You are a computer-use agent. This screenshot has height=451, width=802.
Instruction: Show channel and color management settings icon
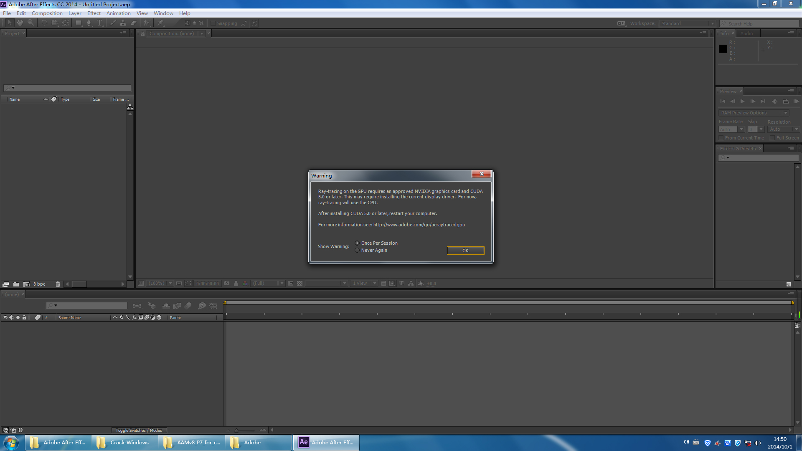tap(245, 284)
